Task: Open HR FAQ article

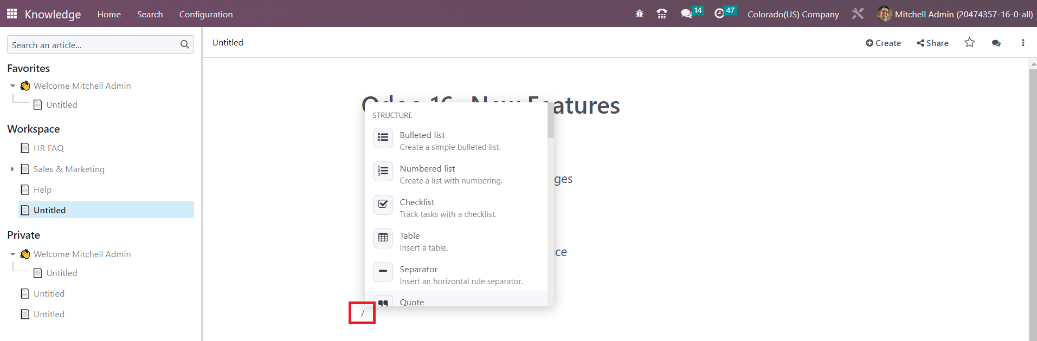Action: pyautogui.click(x=49, y=148)
